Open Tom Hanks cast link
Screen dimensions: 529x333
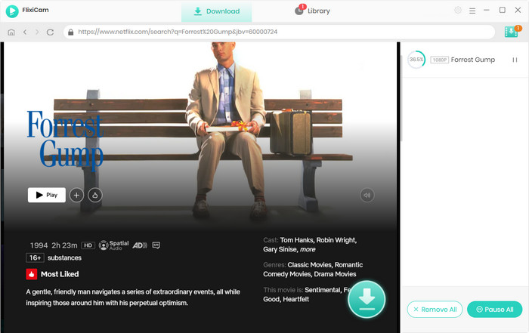[x=296, y=240]
